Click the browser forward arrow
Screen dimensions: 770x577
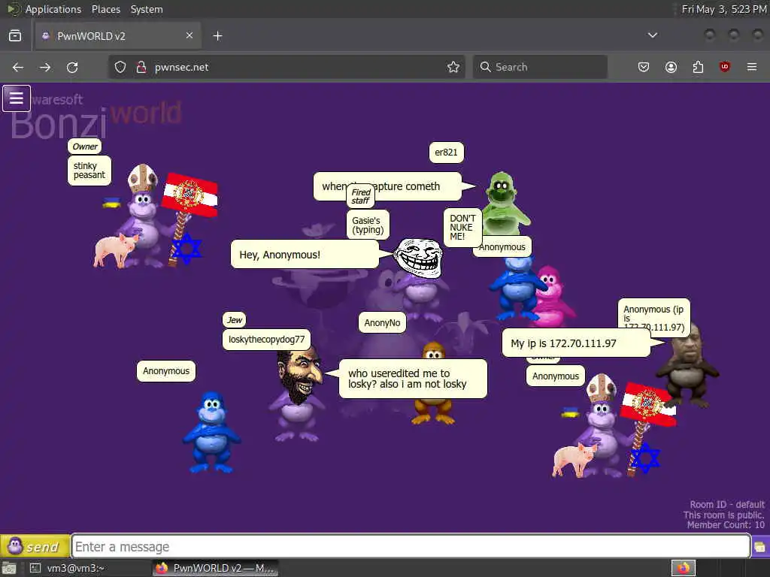pos(45,67)
